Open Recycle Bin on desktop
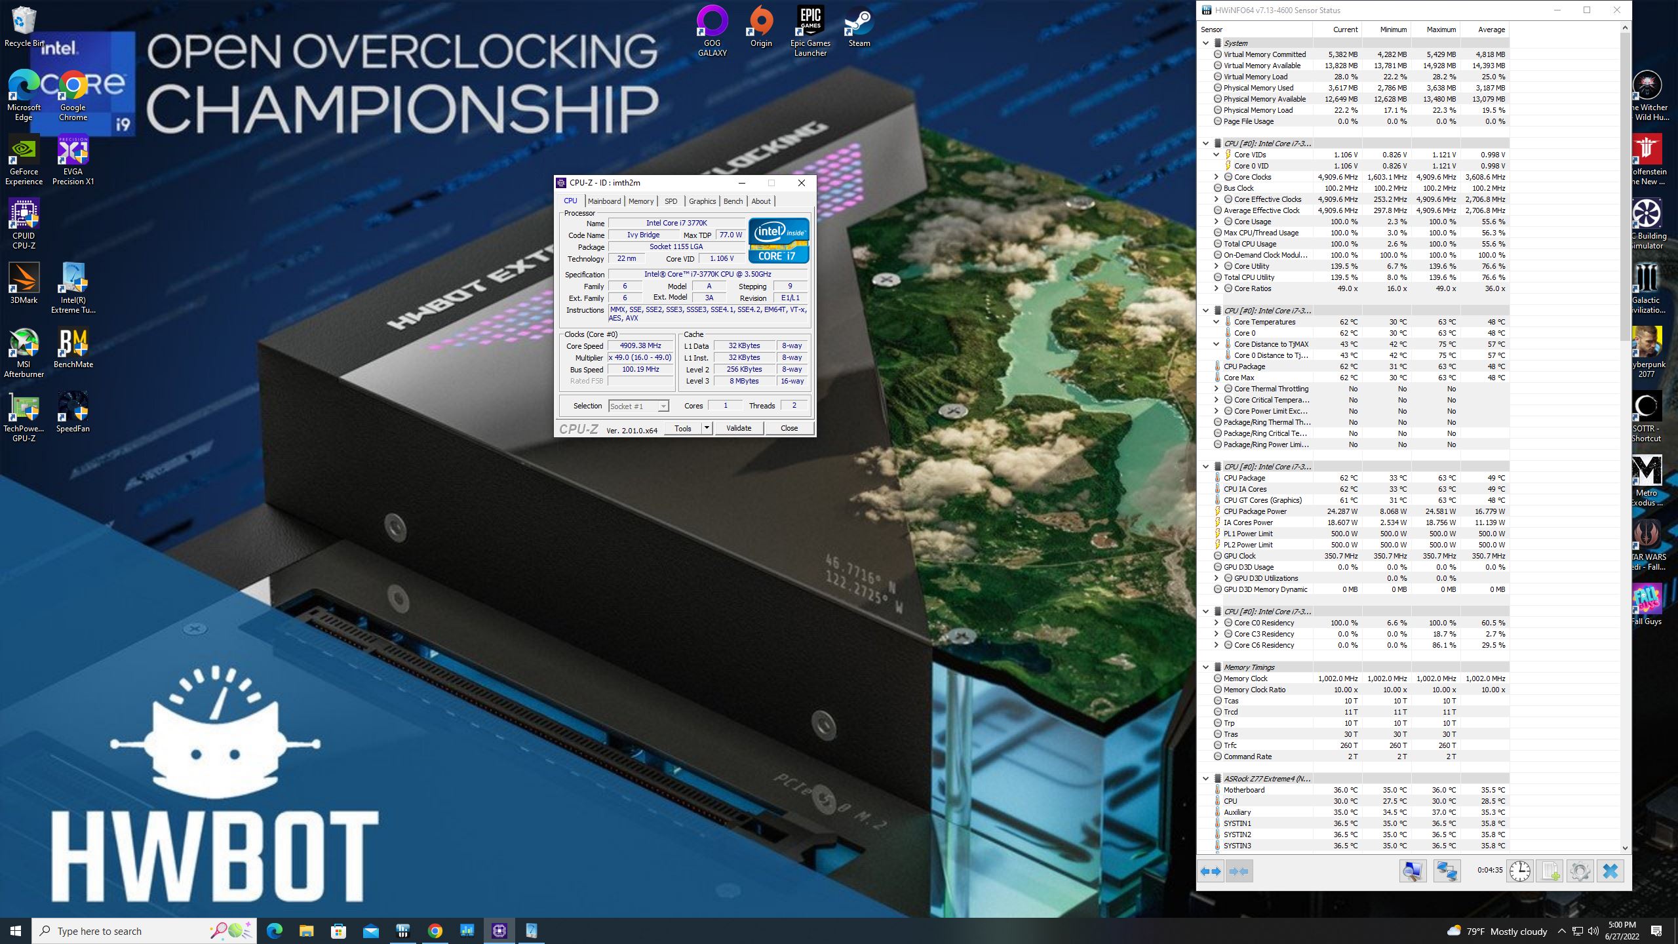The height and width of the screenshot is (944, 1678). (x=24, y=26)
